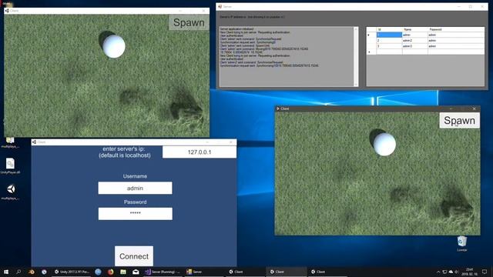This screenshot has height=277, width=493.
Task: Select the 'admin2' name cell in Server table
Action: click(414, 41)
